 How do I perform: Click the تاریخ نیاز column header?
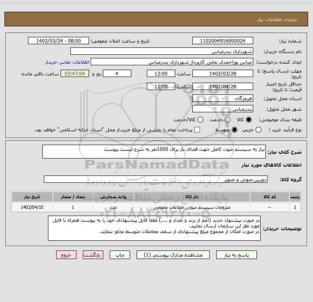32,197
